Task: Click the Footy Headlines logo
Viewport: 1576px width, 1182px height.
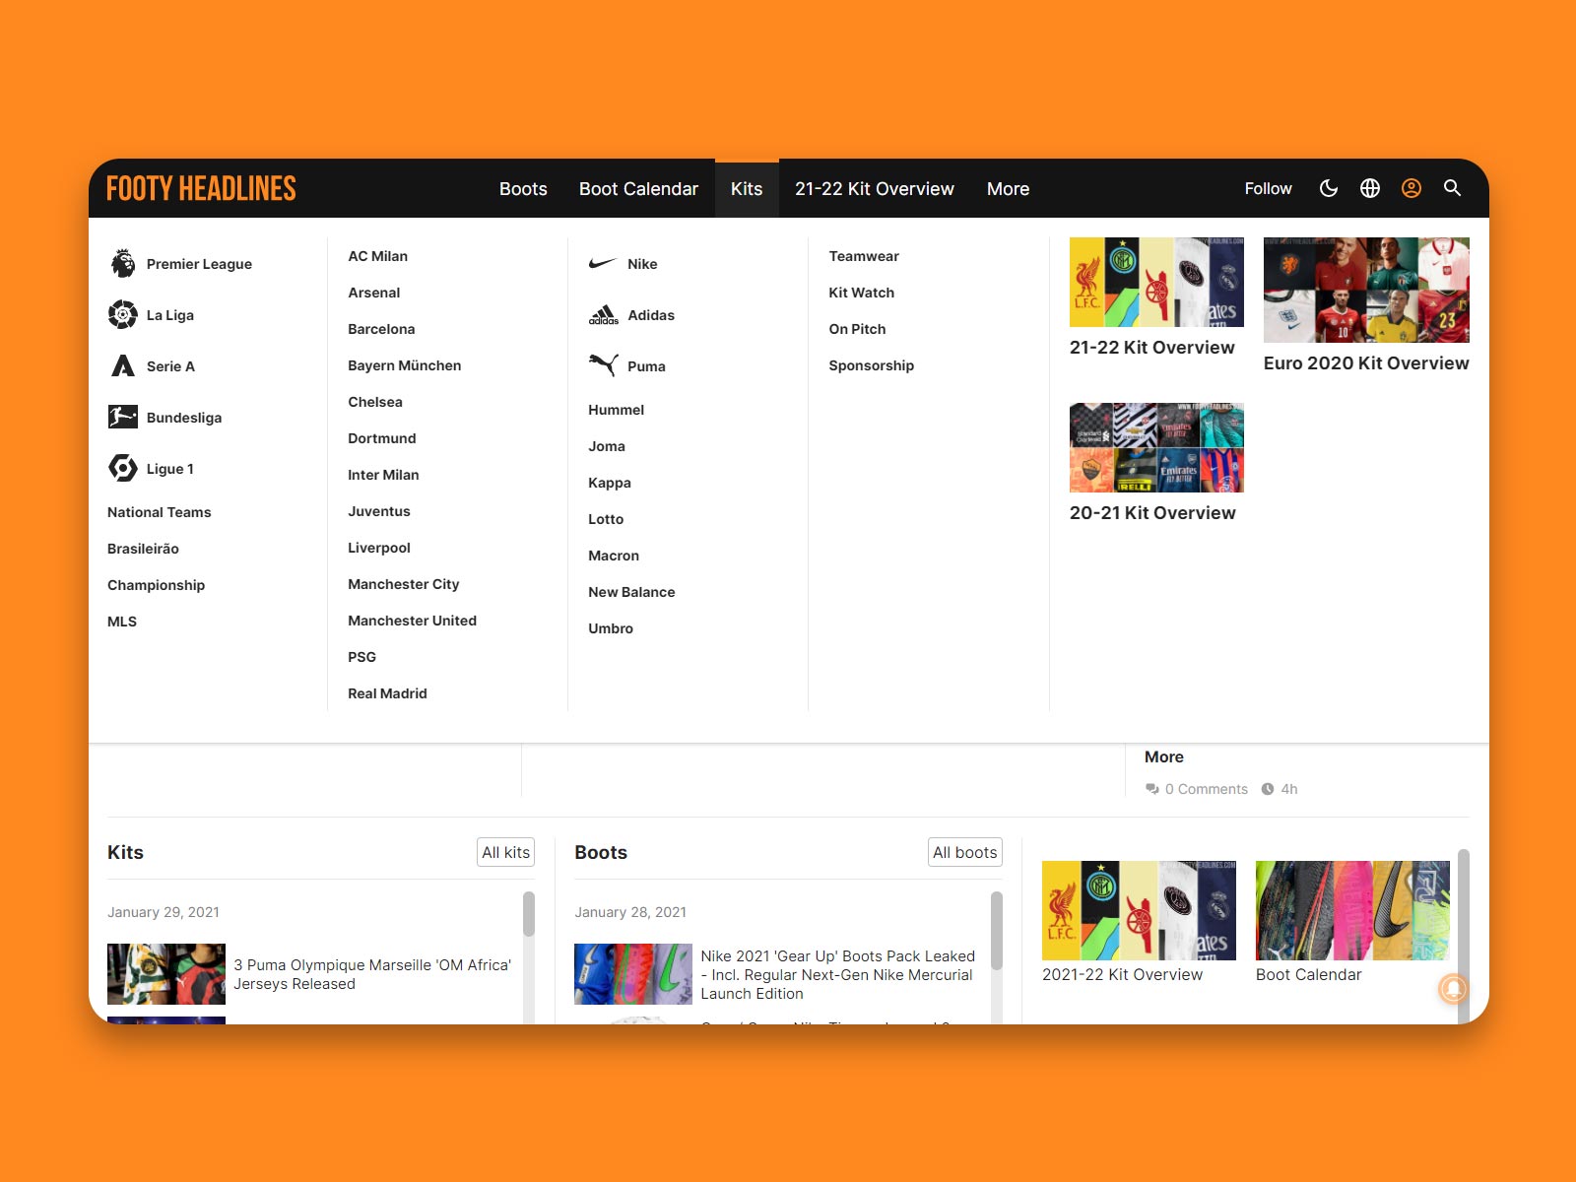Action: [x=201, y=188]
